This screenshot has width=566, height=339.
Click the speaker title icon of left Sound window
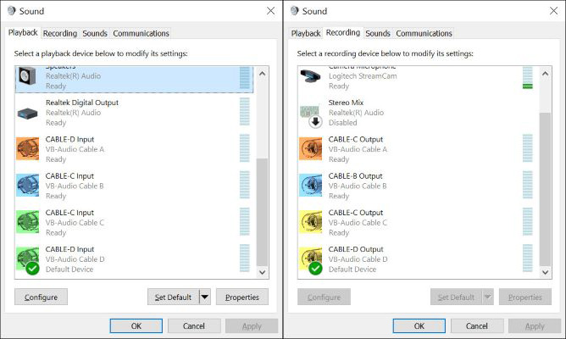12,11
